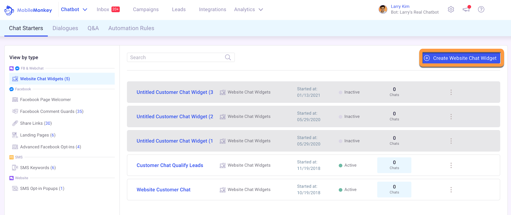
Task: Expand the Chatbot dropdown menu
Action: (85, 10)
